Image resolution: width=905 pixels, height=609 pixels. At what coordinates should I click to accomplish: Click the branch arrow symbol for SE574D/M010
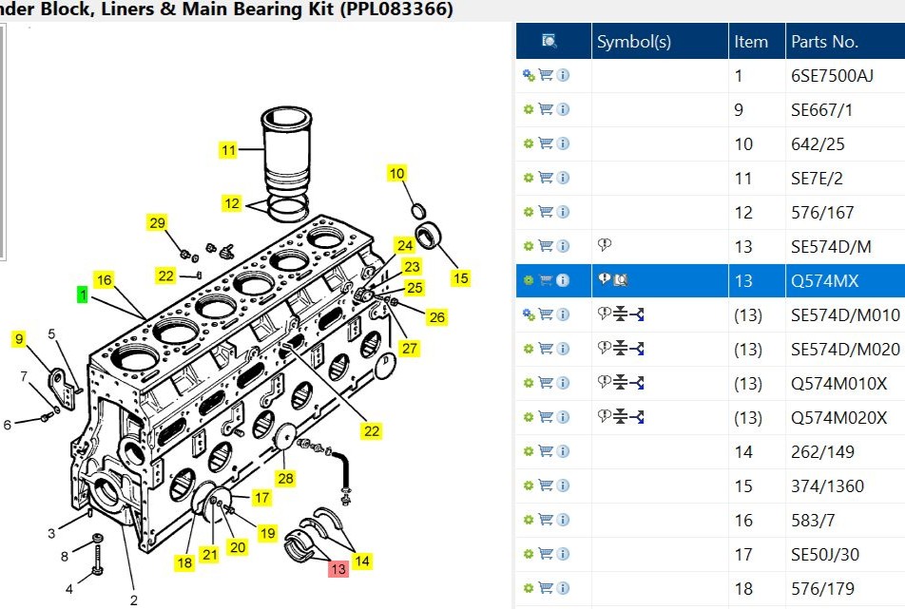coord(637,314)
